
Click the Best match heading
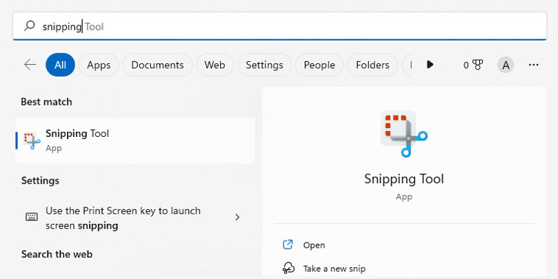tap(46, 102)
